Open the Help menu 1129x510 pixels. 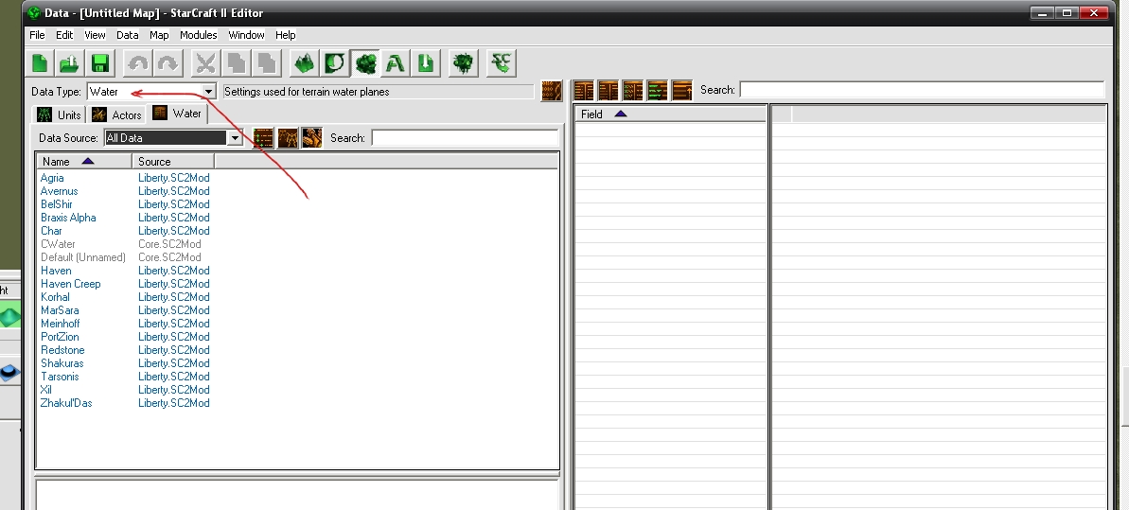(x=285, y=35)
